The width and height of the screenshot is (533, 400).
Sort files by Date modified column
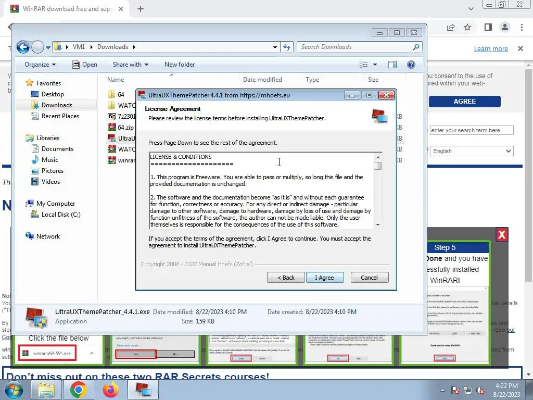point(262,80)
